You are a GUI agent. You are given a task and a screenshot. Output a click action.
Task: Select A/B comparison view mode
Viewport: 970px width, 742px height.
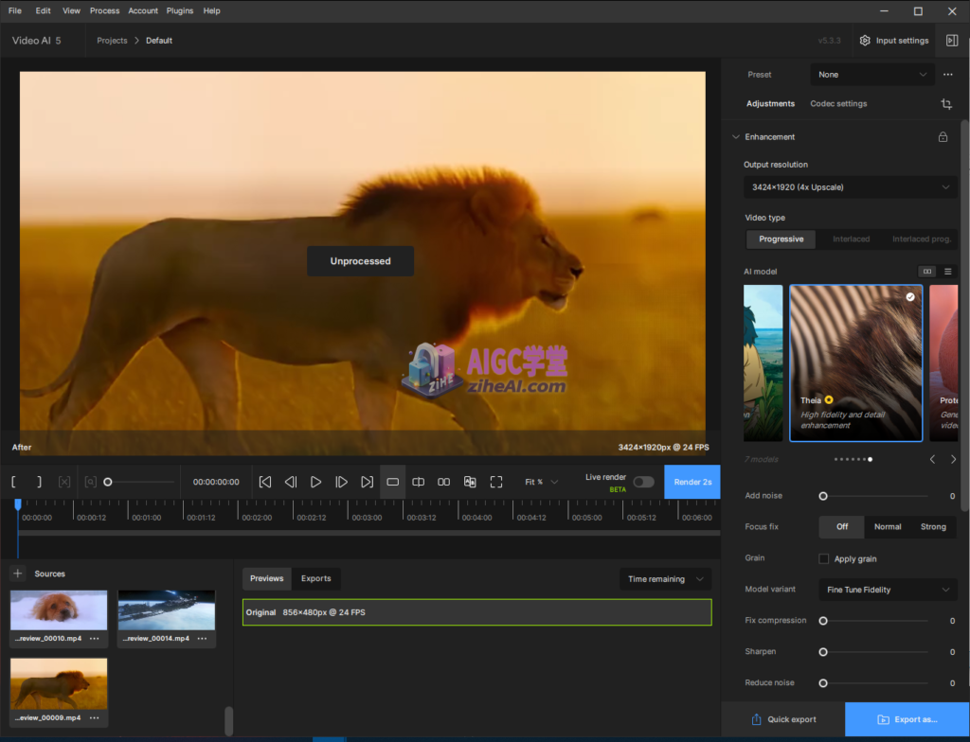[470, 482]
